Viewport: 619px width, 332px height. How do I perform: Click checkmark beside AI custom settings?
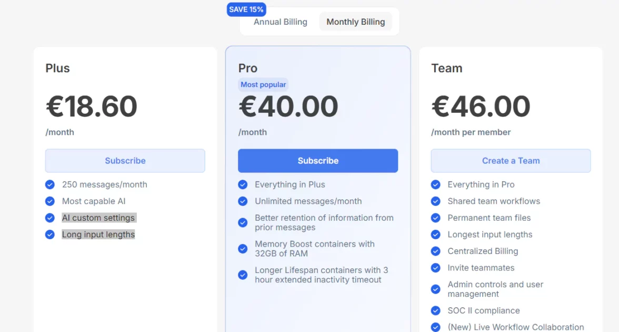pos(50,218)
